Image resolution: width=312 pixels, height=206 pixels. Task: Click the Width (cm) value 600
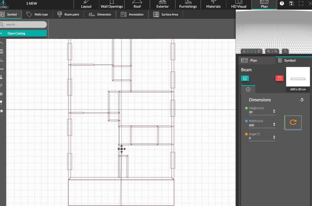(252, 125)
